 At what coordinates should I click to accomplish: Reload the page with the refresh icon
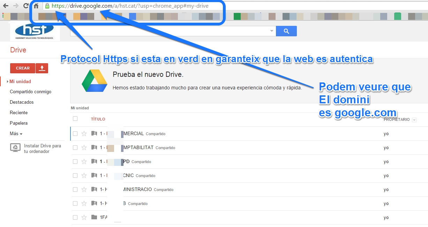click(x=26, y=6)
